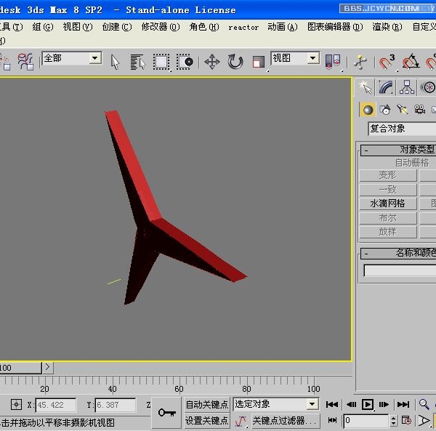Open the 修改器(O) menu
Image resolution: width=436 pixels, height=431 pixels.
coord(161,27)
